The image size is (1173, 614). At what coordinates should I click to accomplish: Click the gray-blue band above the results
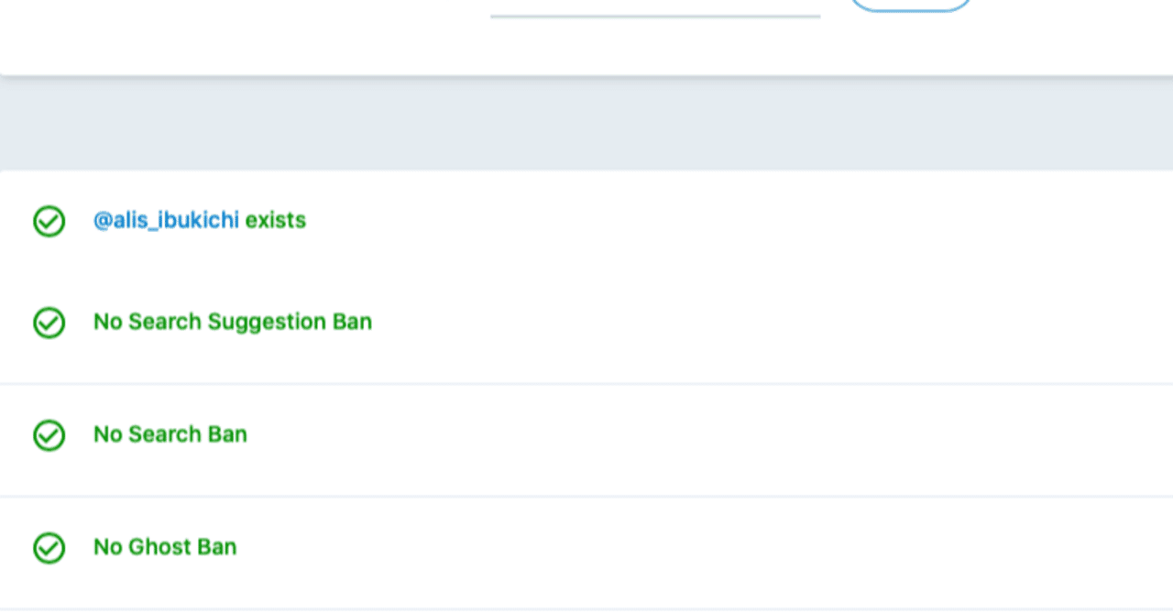tap(586, 124)
